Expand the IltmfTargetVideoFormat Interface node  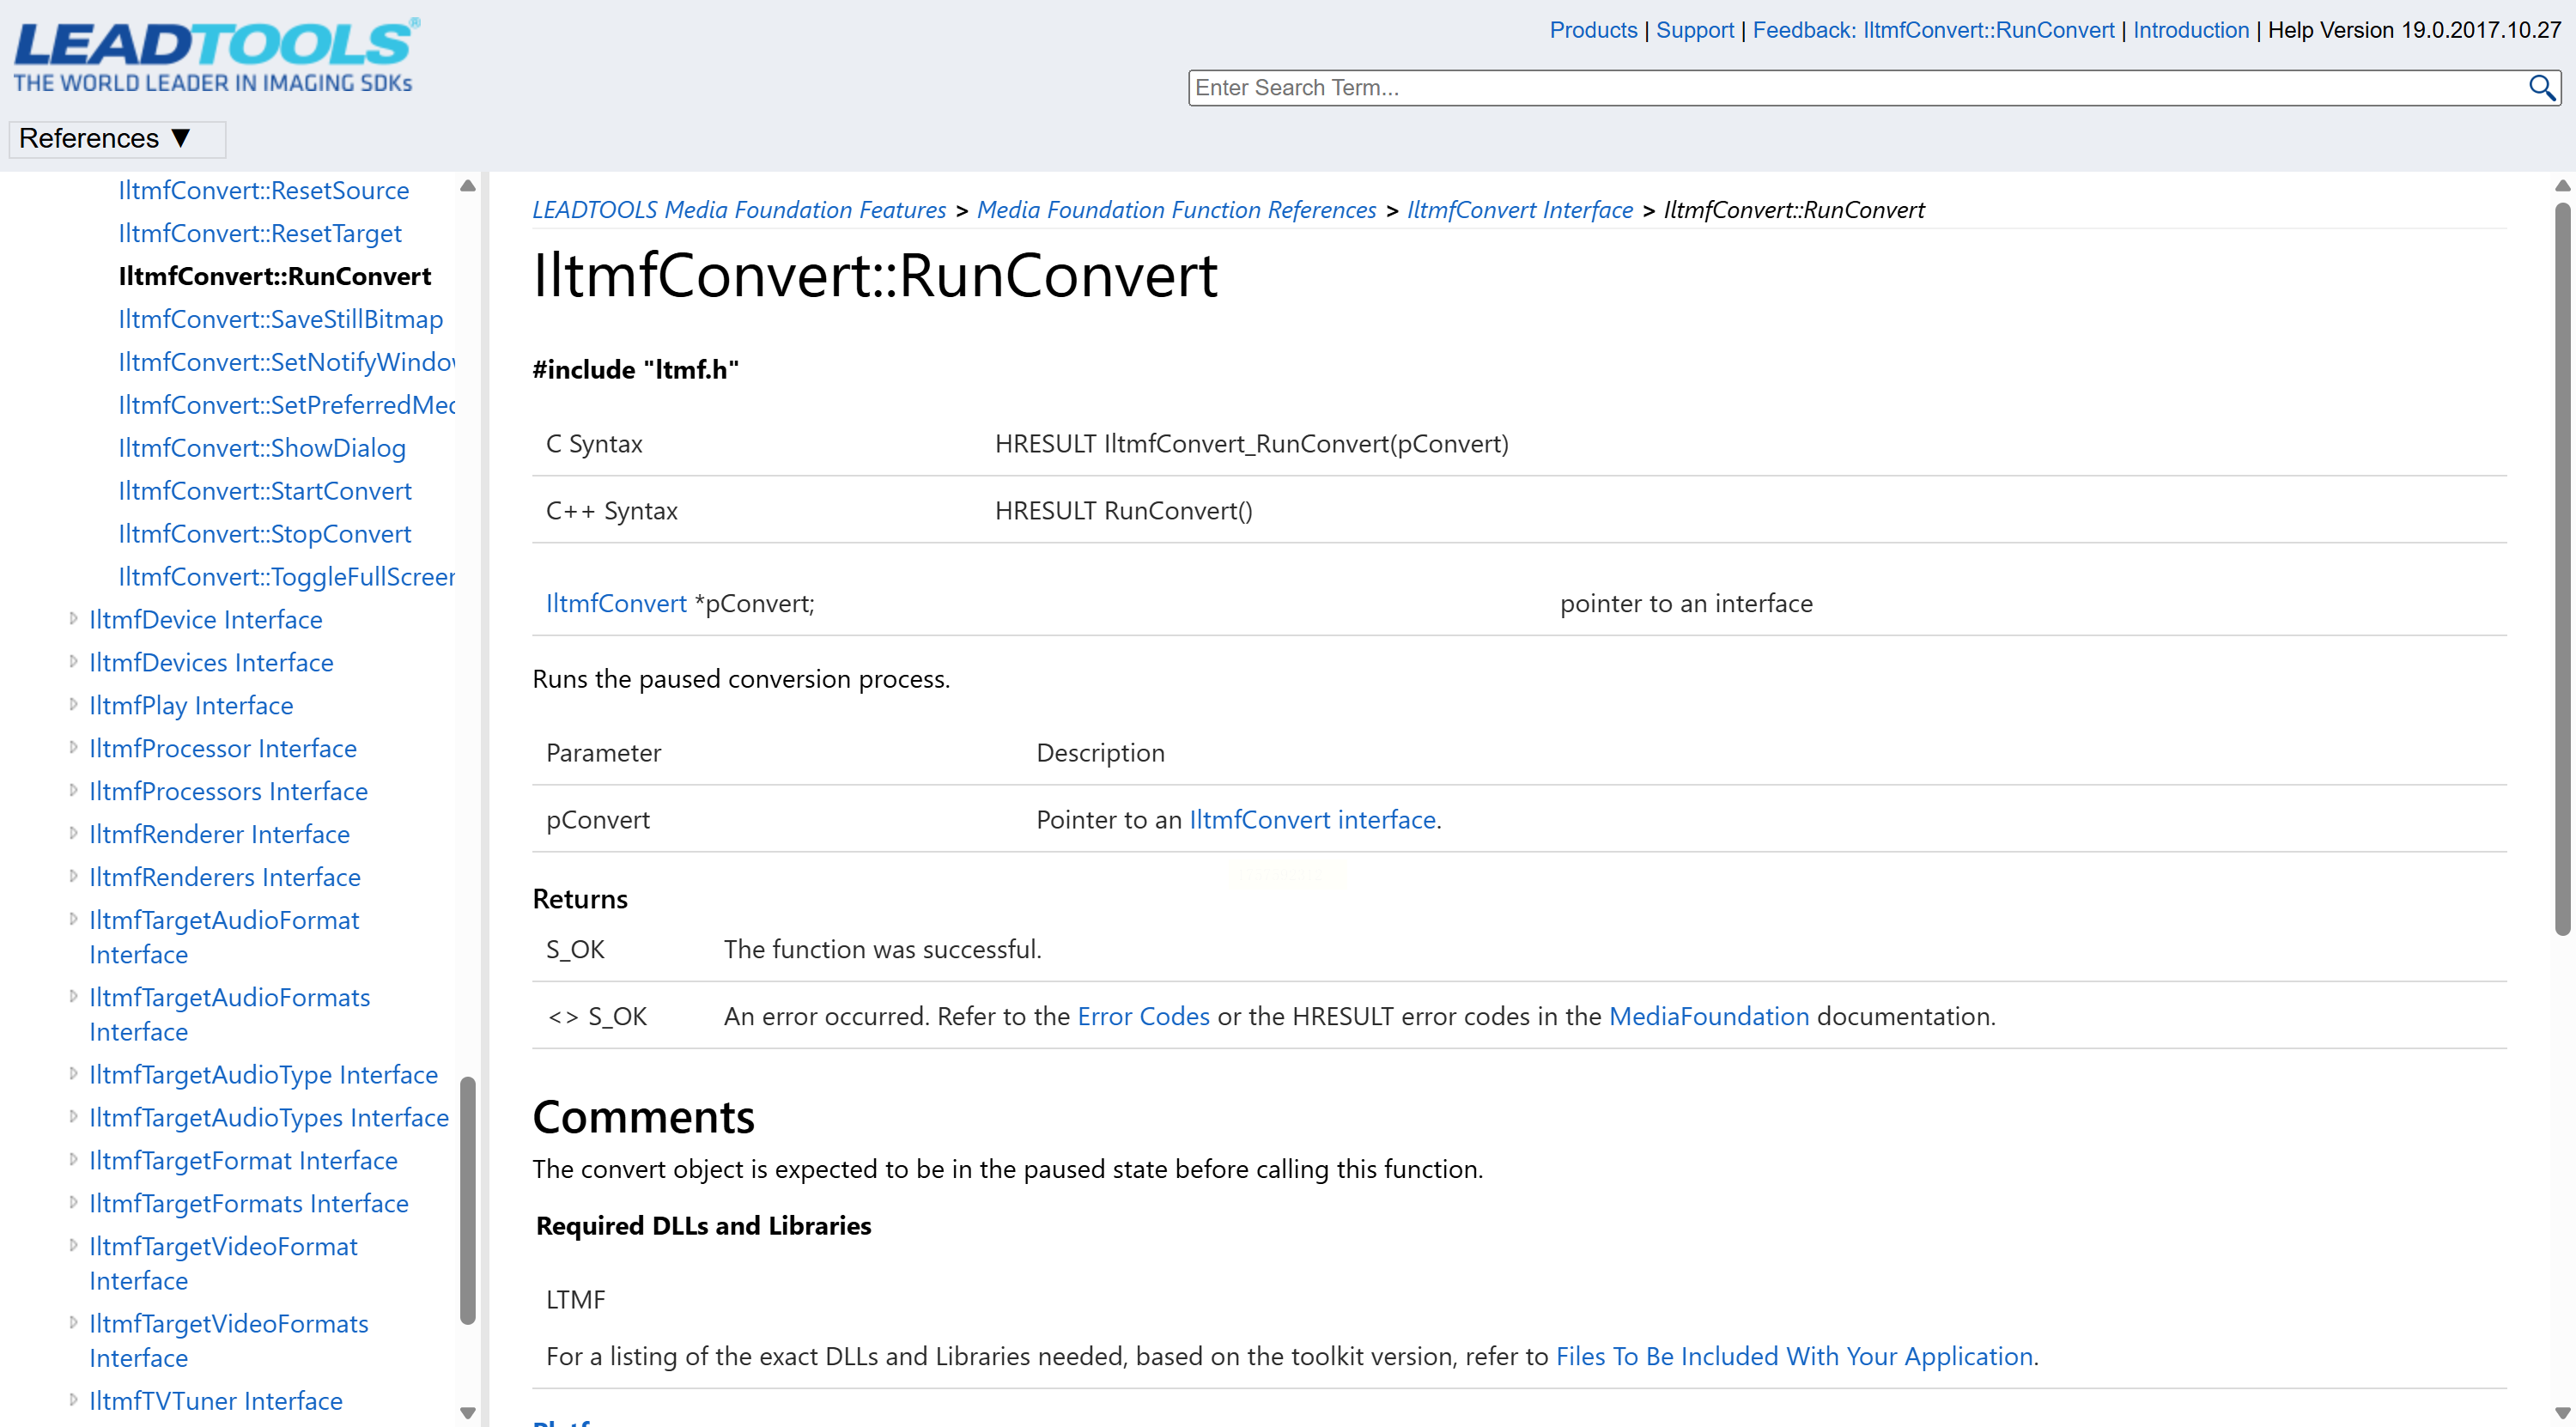(73, 1246)
